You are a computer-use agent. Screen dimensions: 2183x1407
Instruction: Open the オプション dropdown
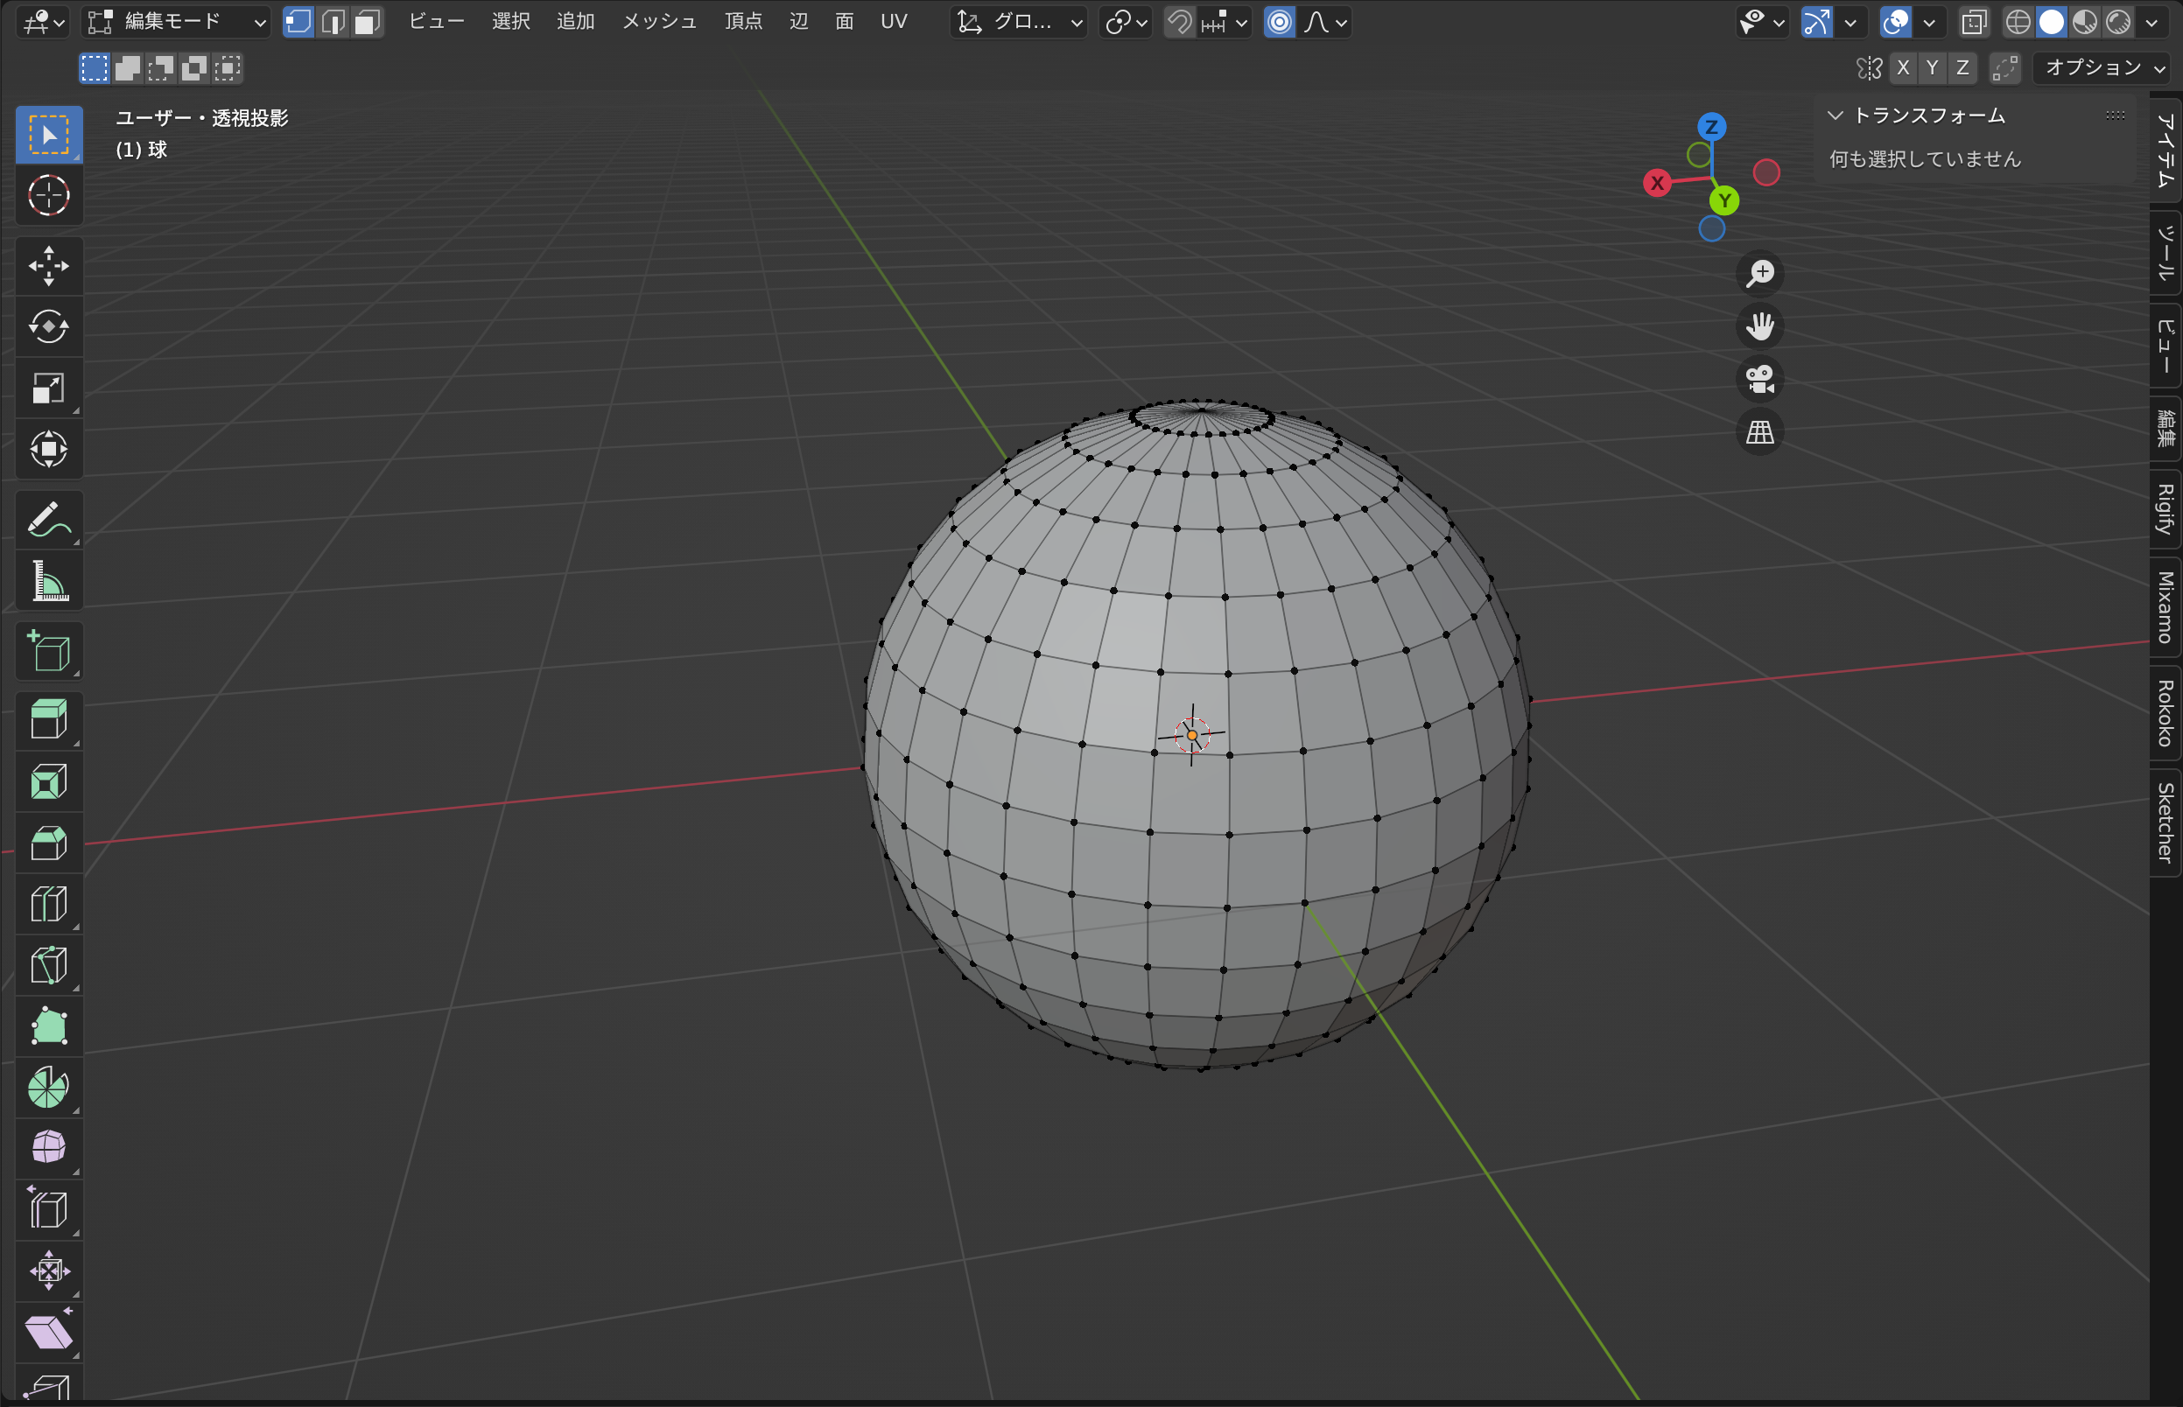[2102, 67]
